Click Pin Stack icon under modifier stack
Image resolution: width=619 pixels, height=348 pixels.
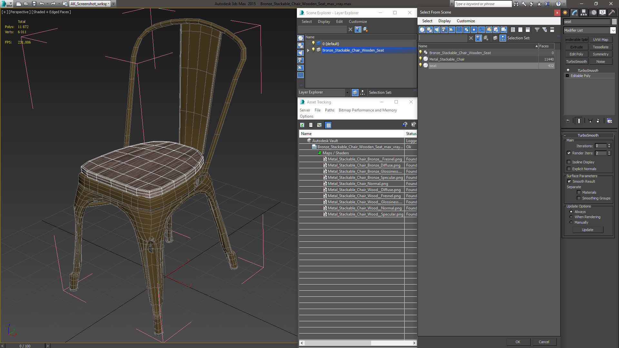point(568,121)
